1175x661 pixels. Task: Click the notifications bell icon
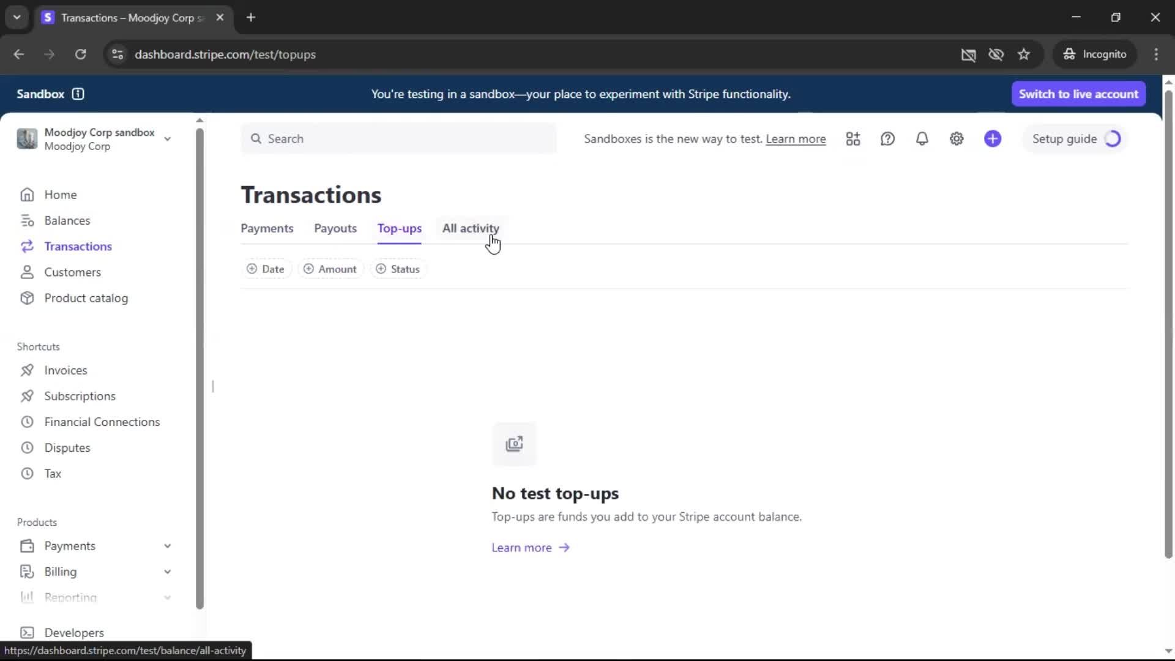[x=922, y=139]
